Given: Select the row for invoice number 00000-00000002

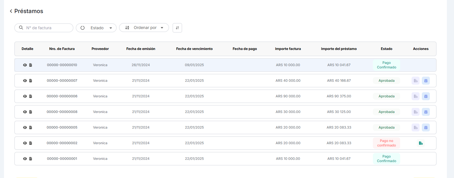Looking at the screenshot, I should click(62, 143).
